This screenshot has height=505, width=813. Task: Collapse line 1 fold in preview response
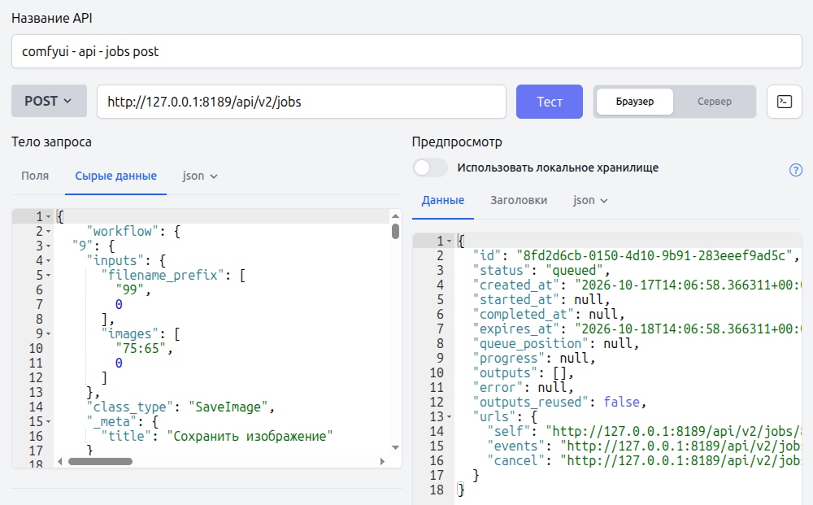click(450, 241)
